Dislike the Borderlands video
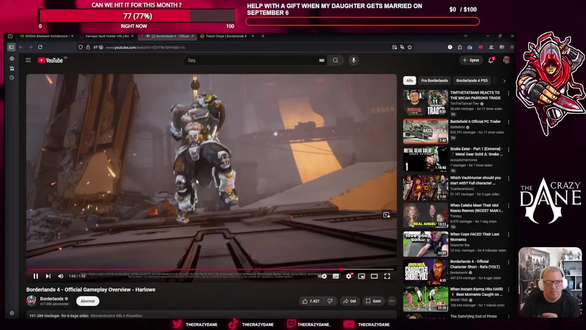Image resolution: width=586 pixels, height=330 pixels. coord(330,301)
